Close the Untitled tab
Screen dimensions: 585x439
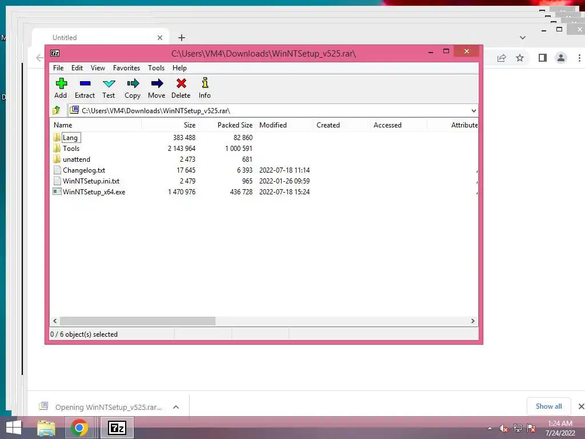[x=160, y=38]
